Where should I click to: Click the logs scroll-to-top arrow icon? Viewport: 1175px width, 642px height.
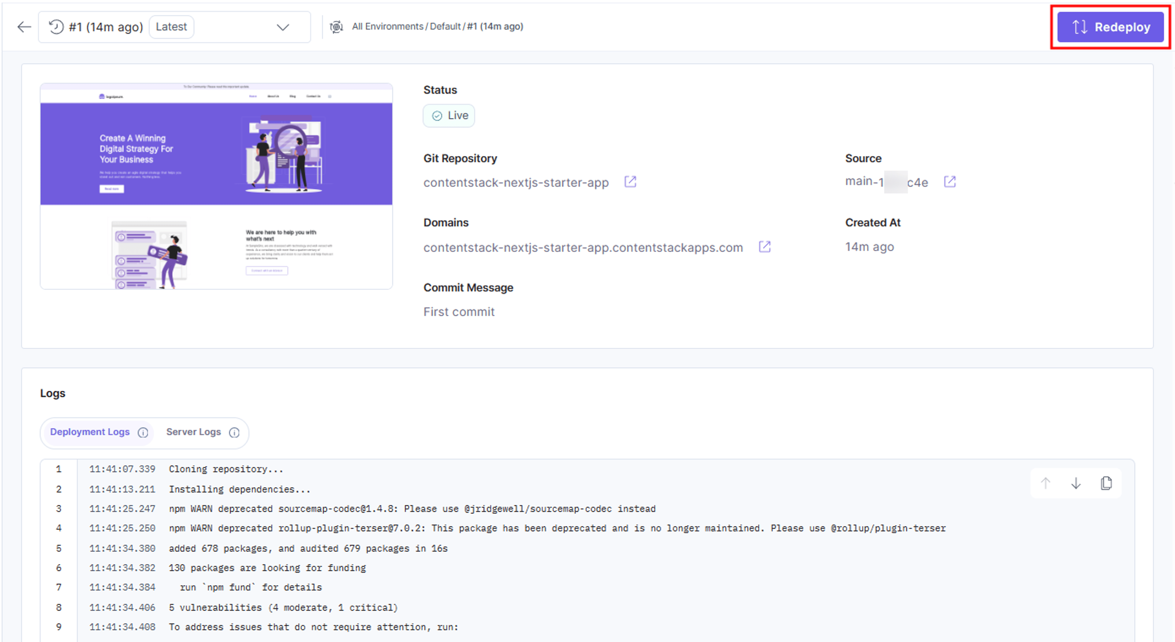pyautogui.click(x=1045, y=483)
